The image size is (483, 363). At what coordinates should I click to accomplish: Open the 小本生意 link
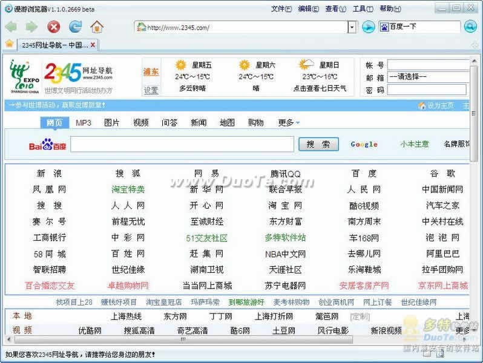pos(415,144)
